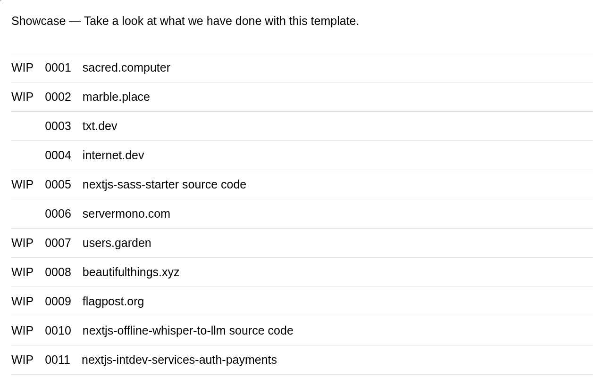Open nextjs-sass-starter source code link

[164, 185]
